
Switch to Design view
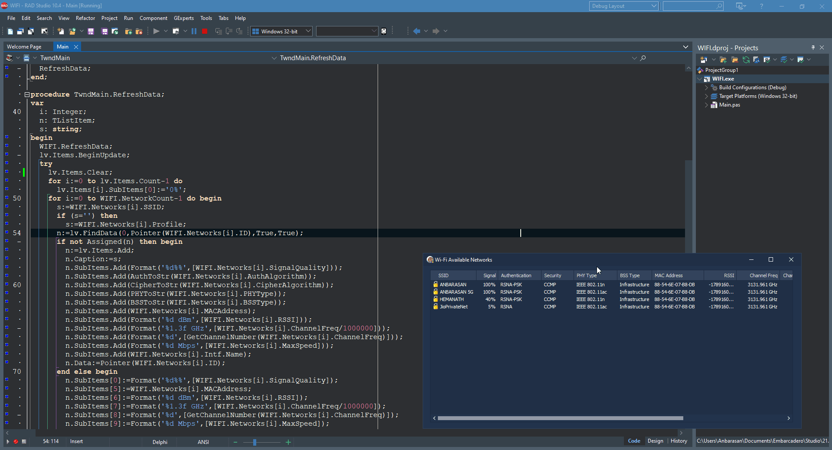(x=655, y=441)
